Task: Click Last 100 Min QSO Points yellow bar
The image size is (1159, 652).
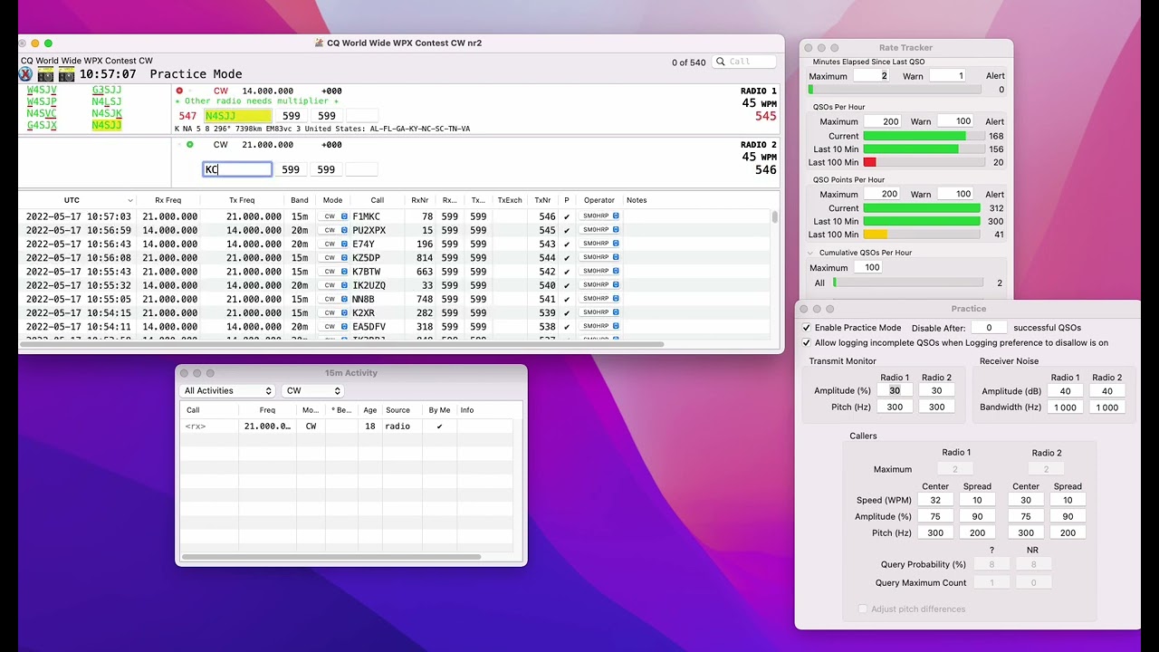Action: 876,235
